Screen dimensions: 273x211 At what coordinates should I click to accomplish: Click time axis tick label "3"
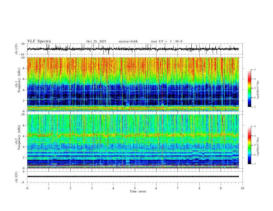pos(92,188)
